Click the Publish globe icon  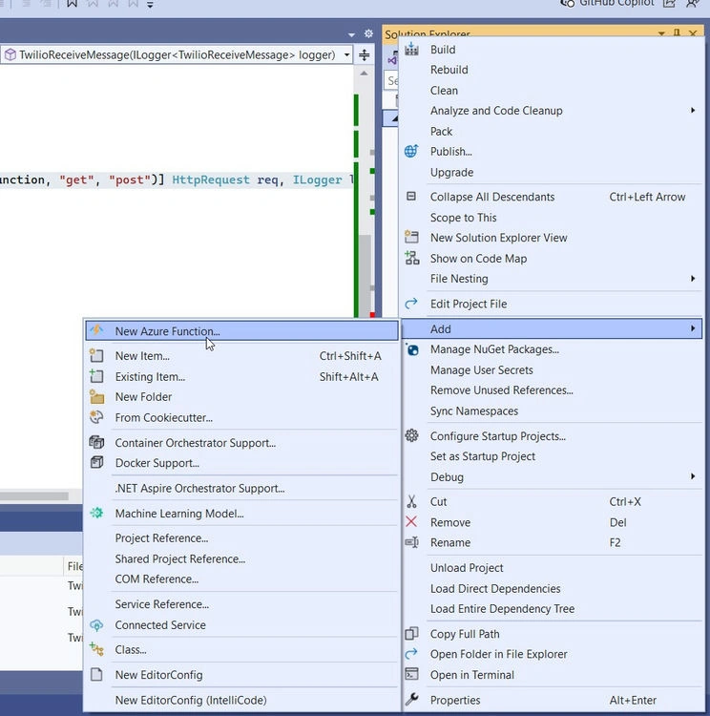(411, 151)
